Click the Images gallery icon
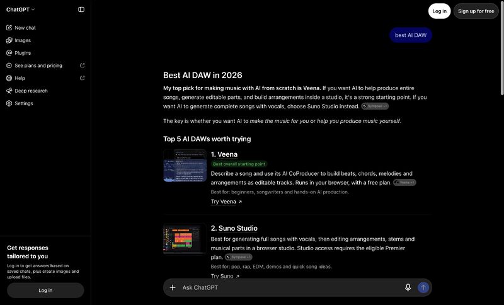Image resolution: width=504 pixels, height=305 pixels. 9,40
